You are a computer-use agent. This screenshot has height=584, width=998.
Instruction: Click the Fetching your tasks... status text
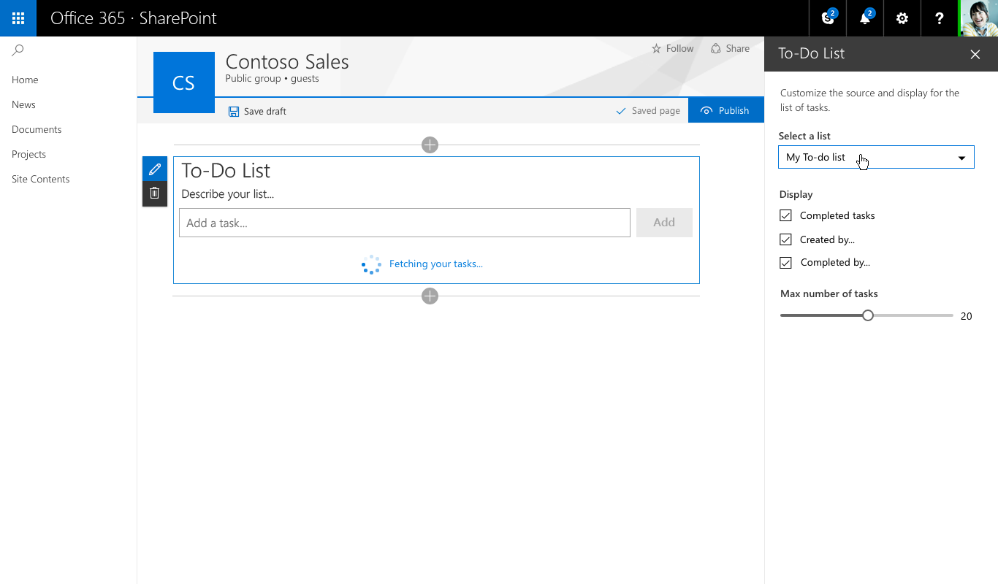(x=436, y=264)
